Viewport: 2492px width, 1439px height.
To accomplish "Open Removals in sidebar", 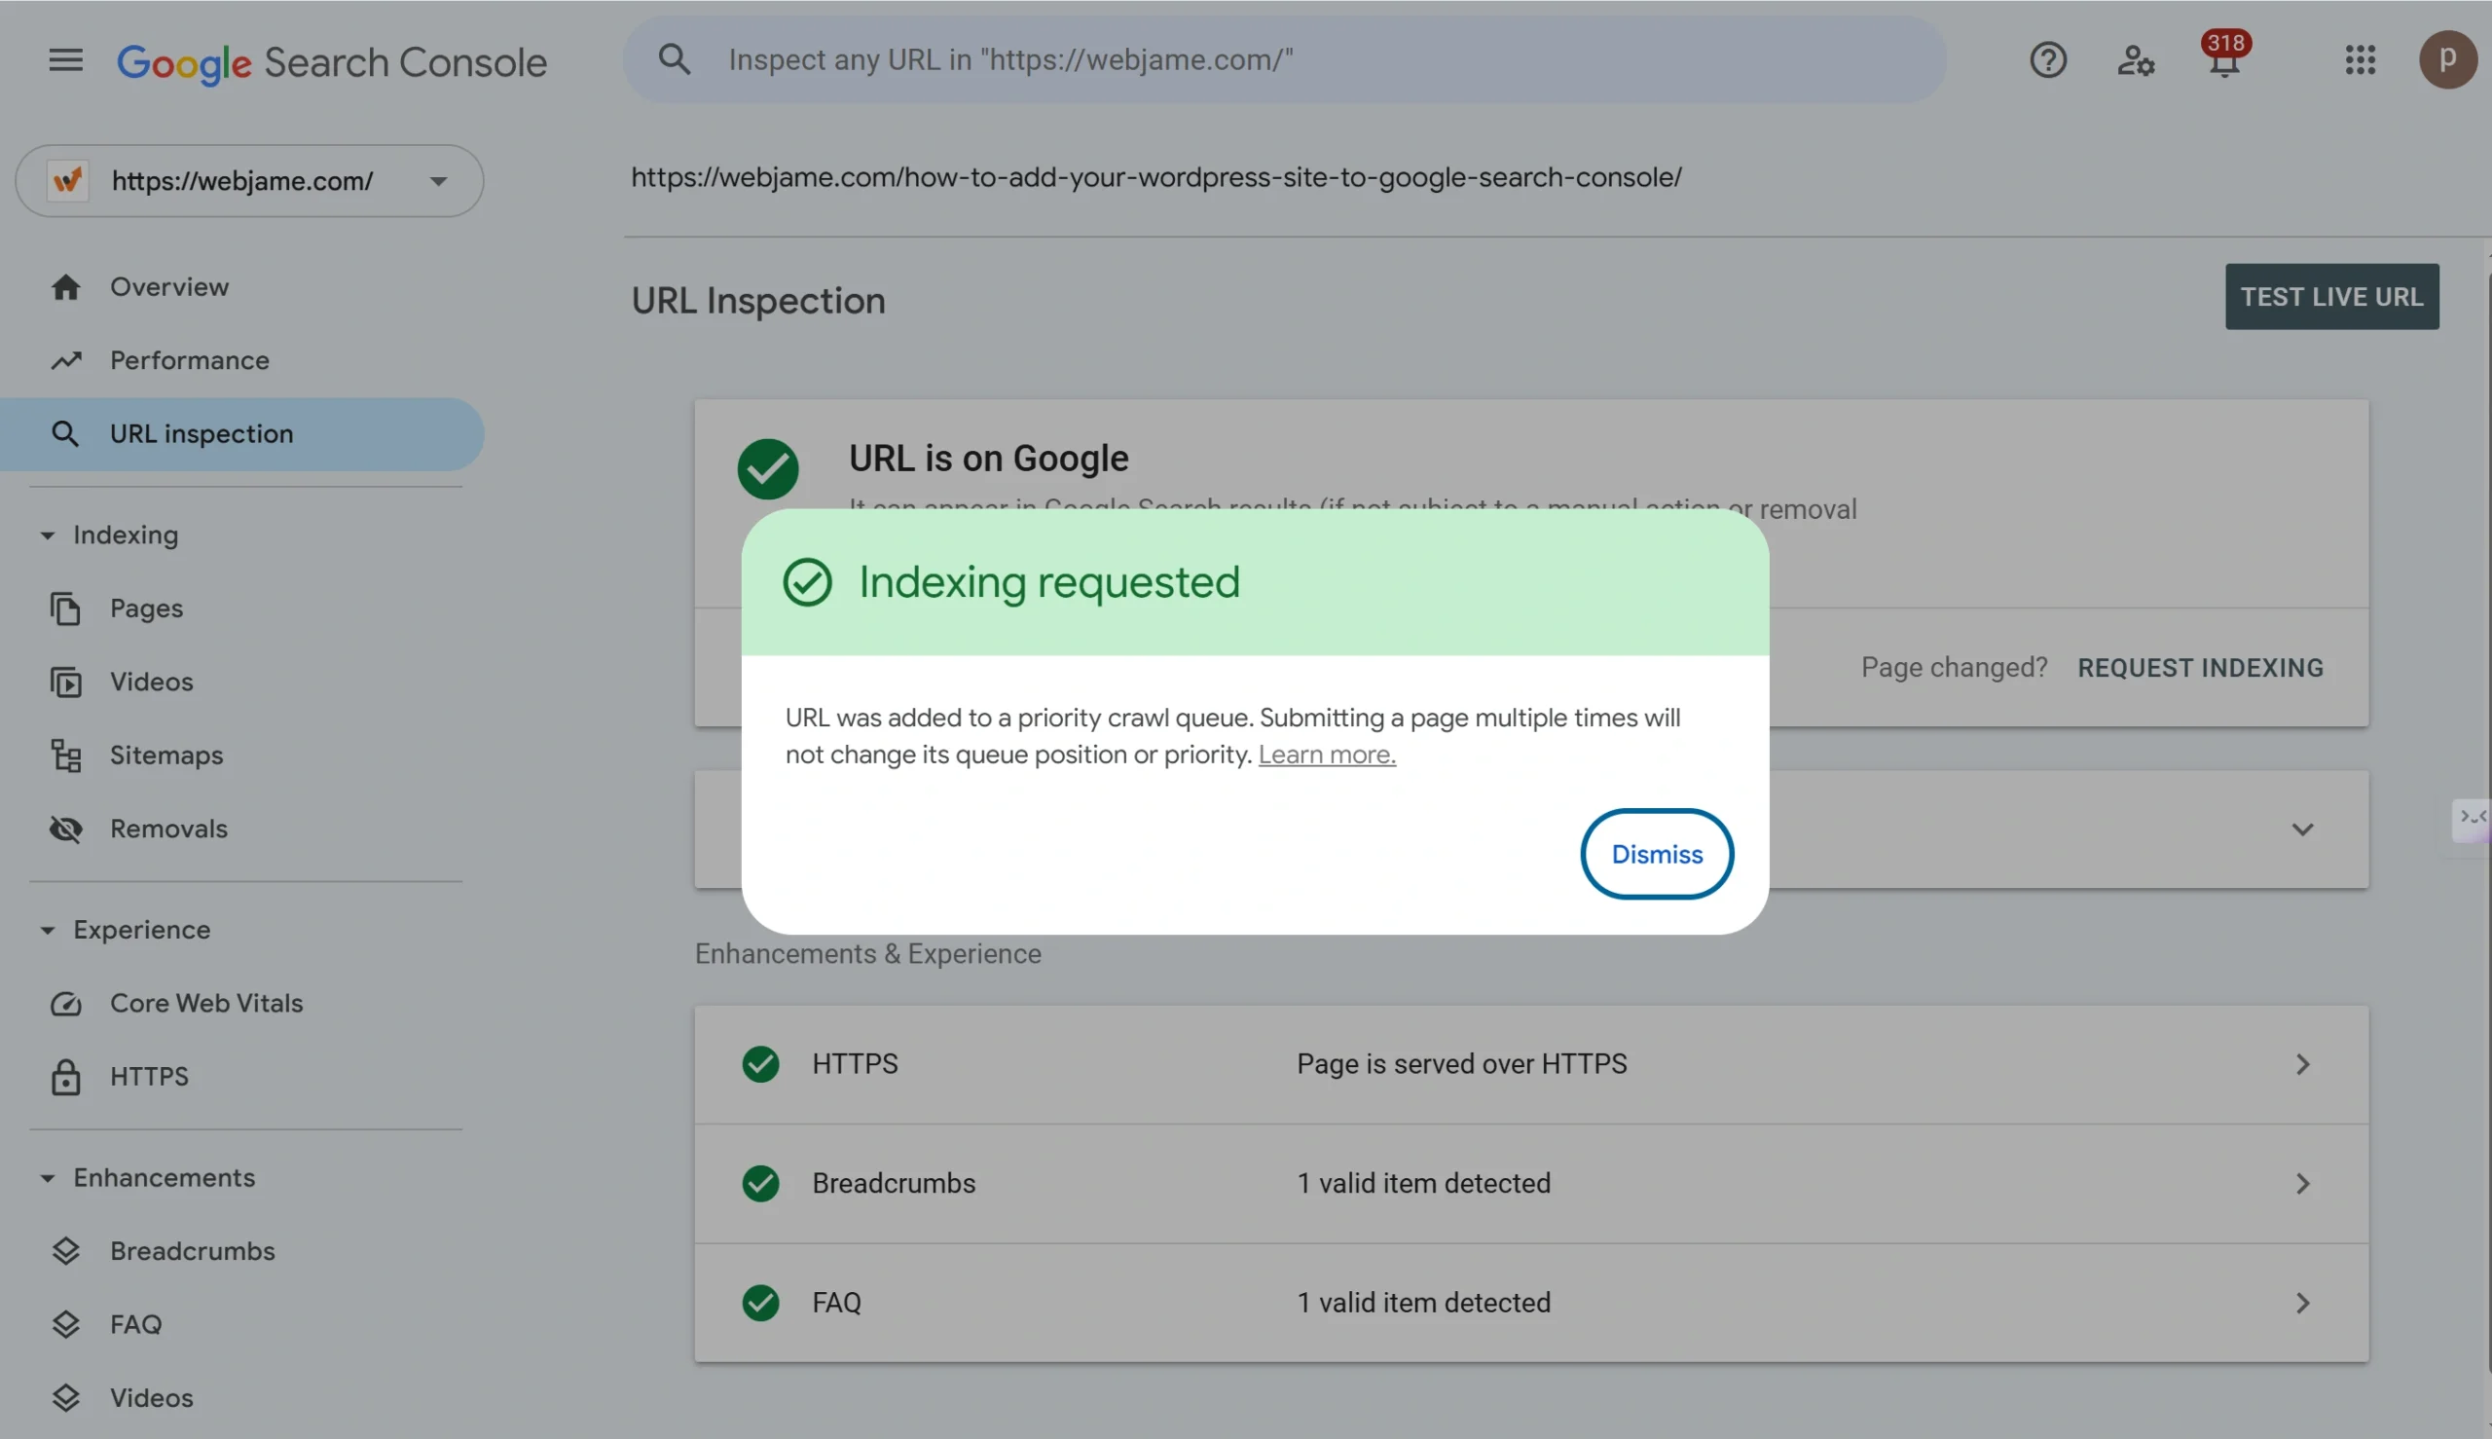I will pyautogui.click(x=242, y=829).
